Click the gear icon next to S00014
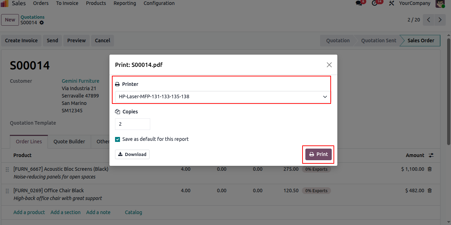Viewport: 451px width, 225px height. pos(42,23)
